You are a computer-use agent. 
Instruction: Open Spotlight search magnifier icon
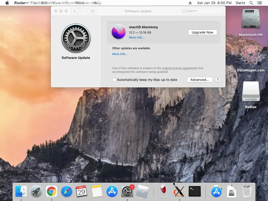[251, 3]
